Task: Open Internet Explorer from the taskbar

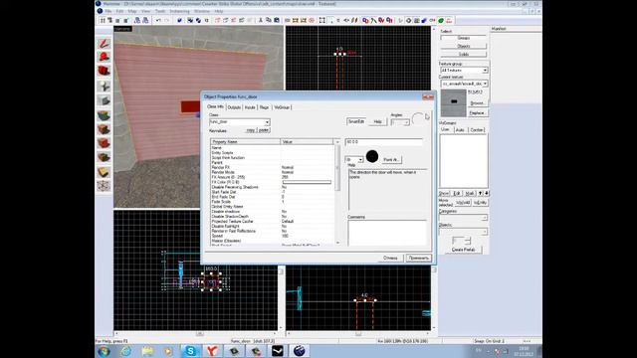Action: [125, 351]
